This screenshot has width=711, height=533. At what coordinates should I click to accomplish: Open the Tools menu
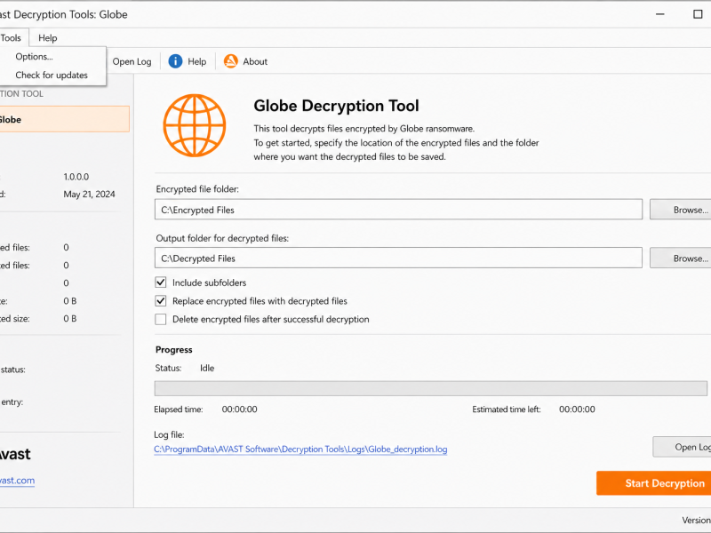pos(12,38)
